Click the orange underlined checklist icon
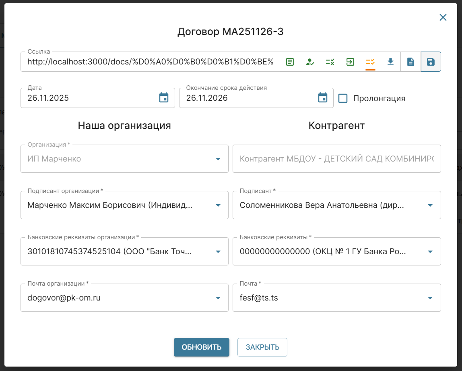Screen dimensions: 462x371 pyautogui.click(x=370, y=62)
